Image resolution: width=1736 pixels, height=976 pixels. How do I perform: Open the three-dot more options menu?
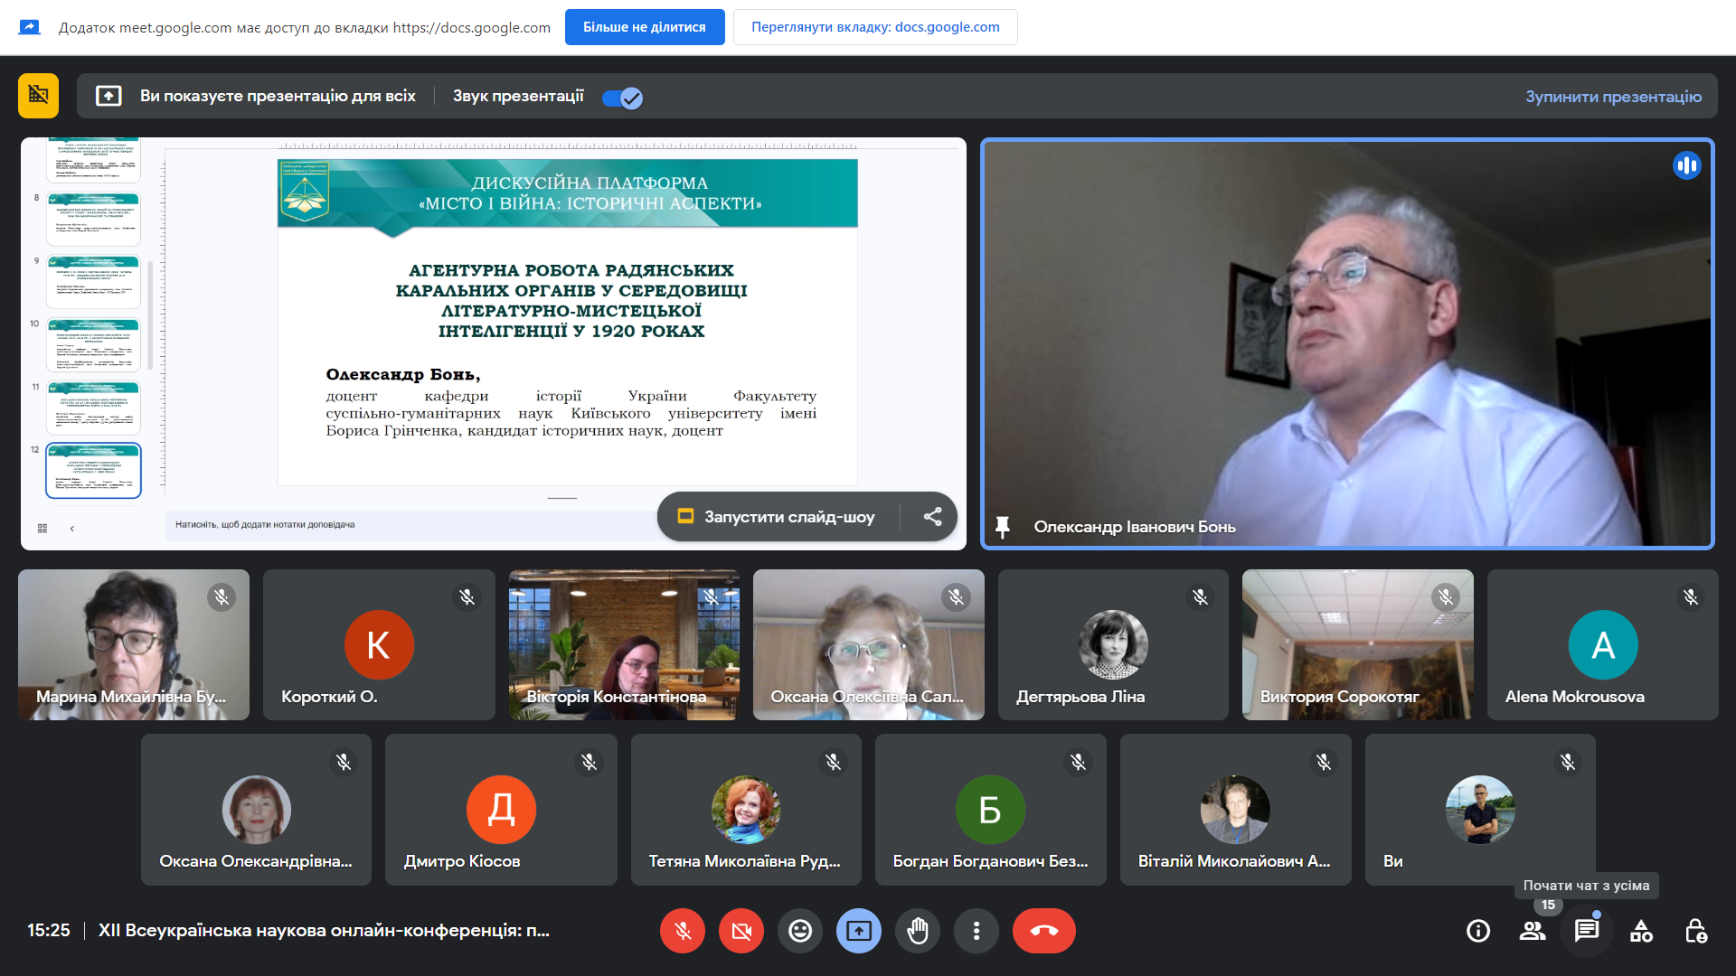[x=976, y=931]
